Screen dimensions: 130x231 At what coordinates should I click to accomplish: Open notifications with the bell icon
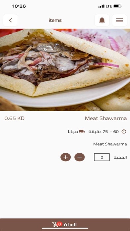[102, 20]
